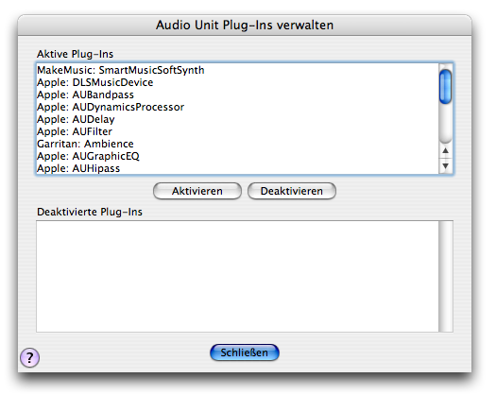Viewport: 496px width, 395px height.
Task: Click the Aktivieren button
Action: pyautogui.click(x=197, y=191)
